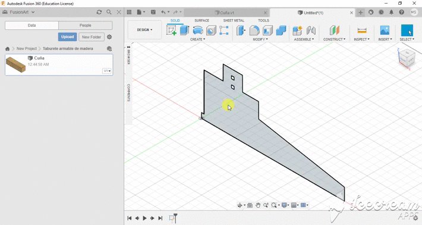Go to New Project breadcrumb
Viewport: 422px width, 225px height.
click(x=26, y=49)
